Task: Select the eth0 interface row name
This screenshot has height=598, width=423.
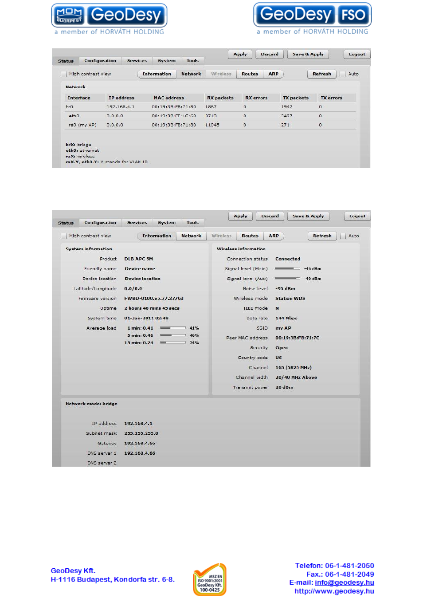Action: point(74,116)
